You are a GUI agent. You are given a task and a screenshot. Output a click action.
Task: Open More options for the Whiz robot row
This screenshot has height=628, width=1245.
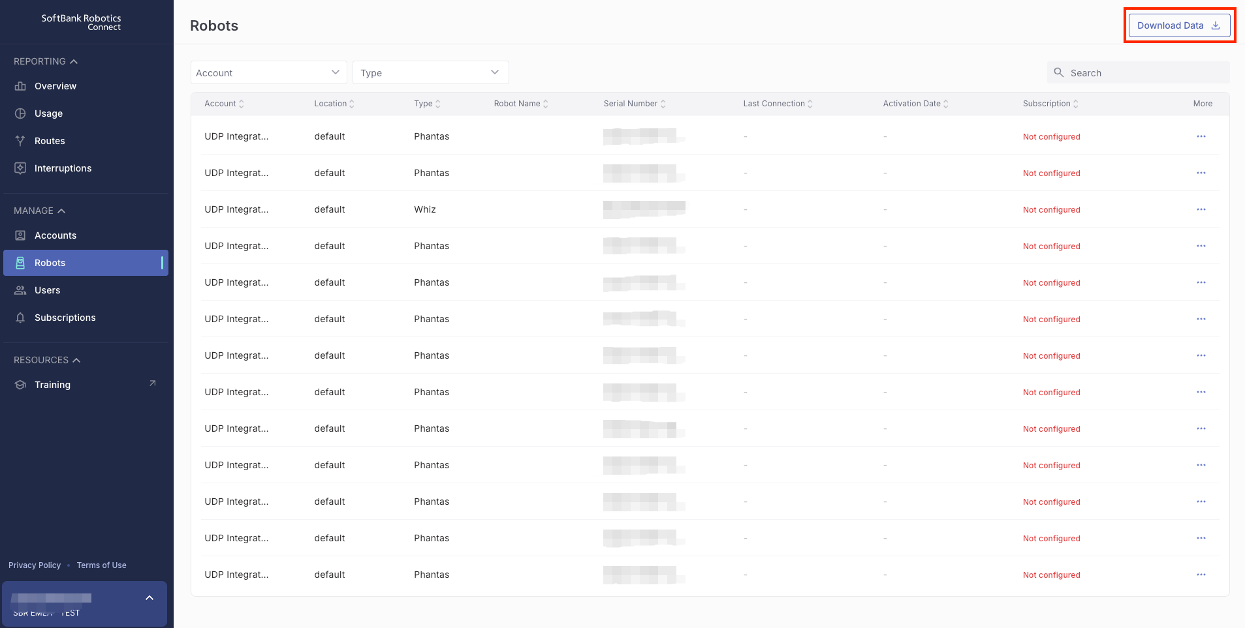[1201, 209]
